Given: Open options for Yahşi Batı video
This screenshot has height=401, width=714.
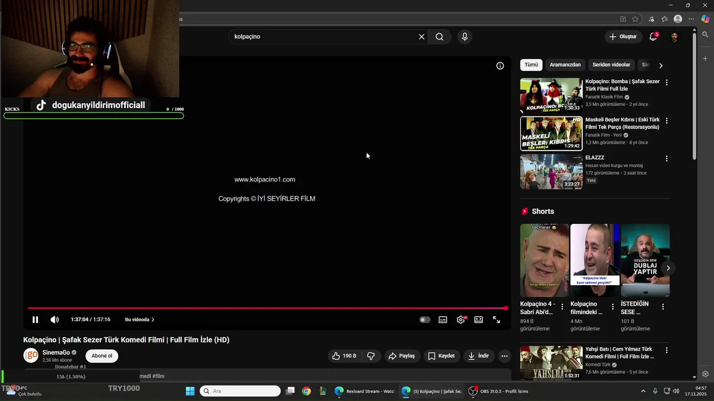Looking at the screenshot, I should 667,350.
